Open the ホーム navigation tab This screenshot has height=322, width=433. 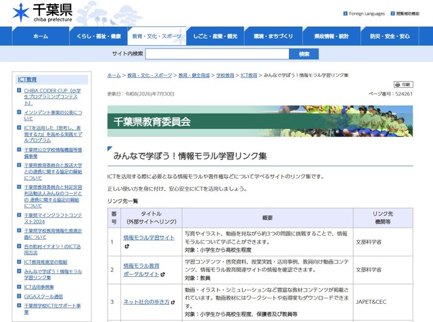[41, 36]
